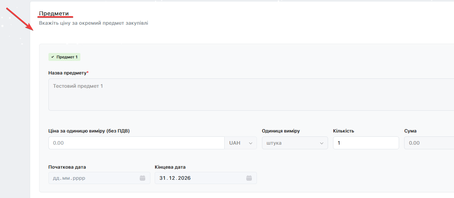Click the Предмети section heading
Viewport: 454px width, 198px height.
54,13
